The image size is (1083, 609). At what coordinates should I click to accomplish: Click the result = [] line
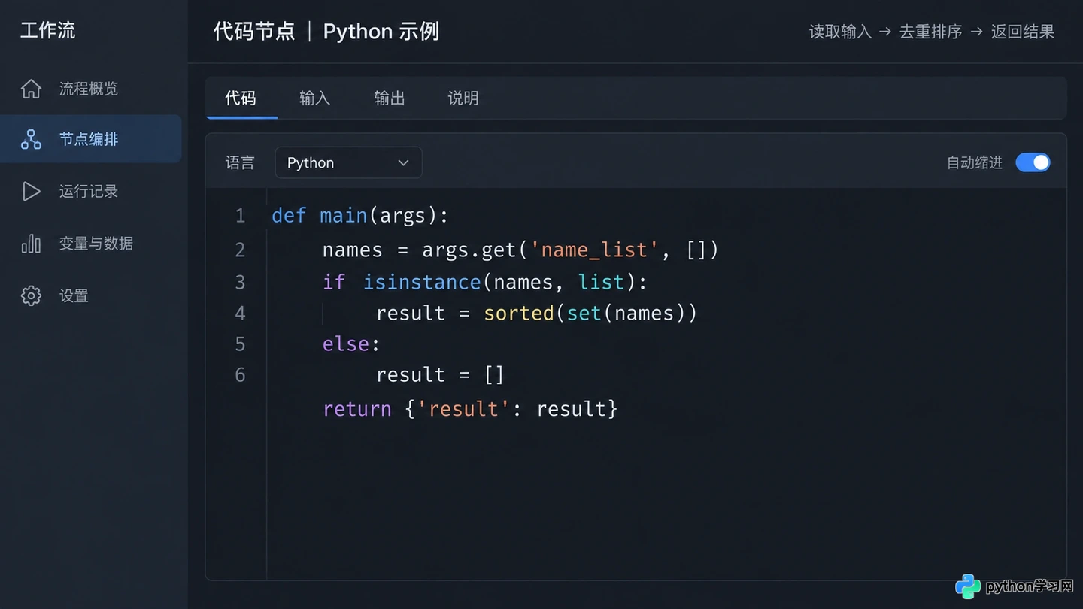pyautogui.click(x=440, y=374)
